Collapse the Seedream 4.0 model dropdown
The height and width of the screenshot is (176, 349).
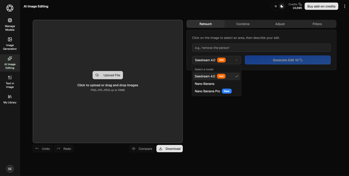216,60
